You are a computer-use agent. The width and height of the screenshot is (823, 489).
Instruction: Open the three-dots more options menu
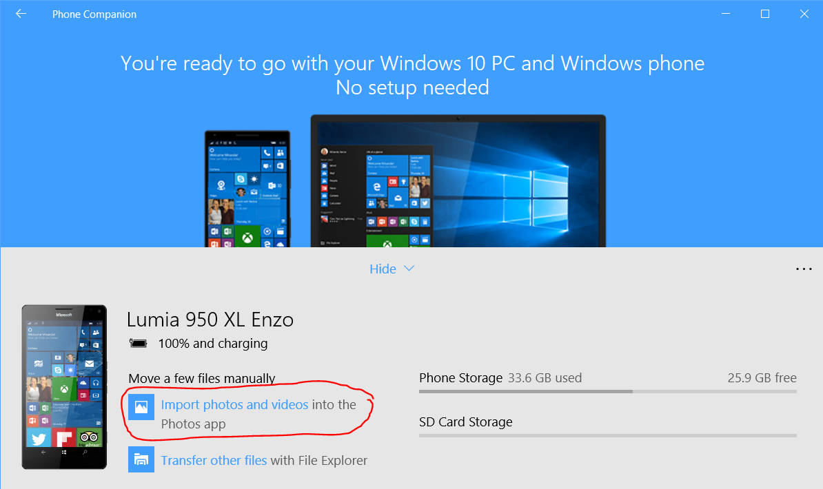click(x=804, y=269)
